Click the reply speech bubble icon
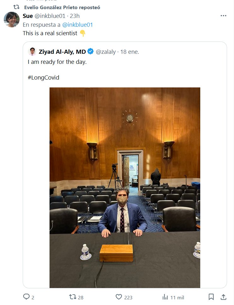This screenshot has width=234, height=305. 26,297
